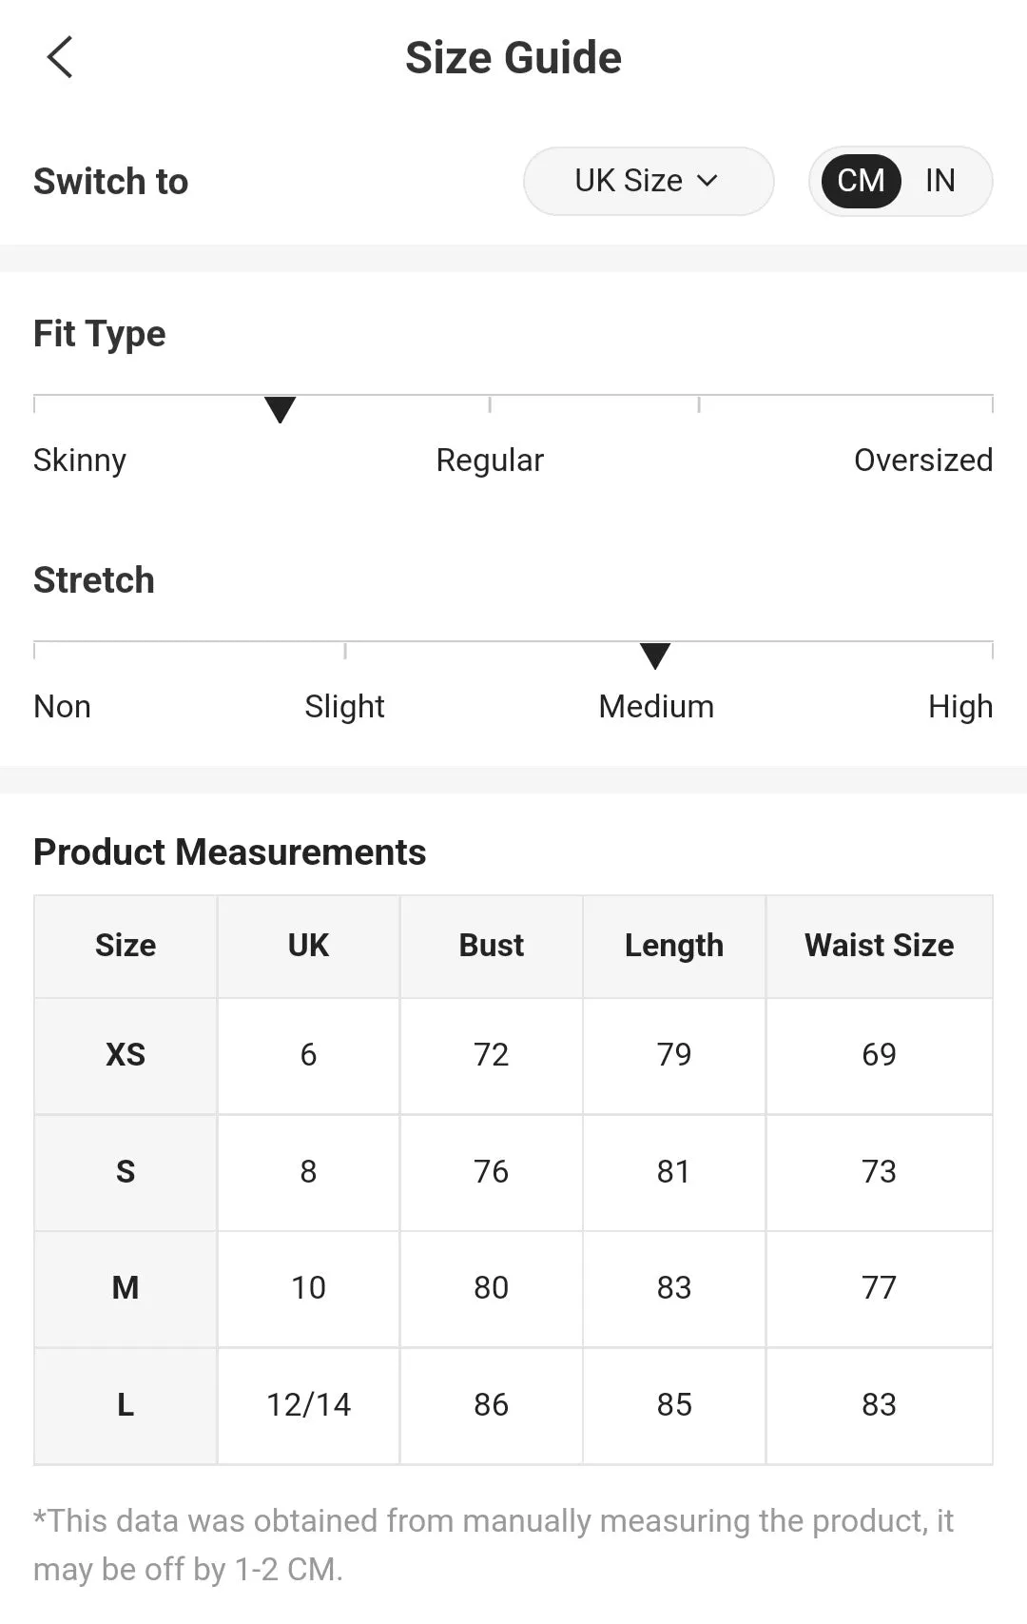The width and height of the screenshot is (1027, 1624).
Task: Select the M size row label
Action: [x=126, y=1288]
